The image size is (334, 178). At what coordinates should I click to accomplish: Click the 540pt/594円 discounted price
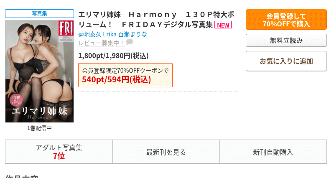pyautogui.click(x=116, y=80)
